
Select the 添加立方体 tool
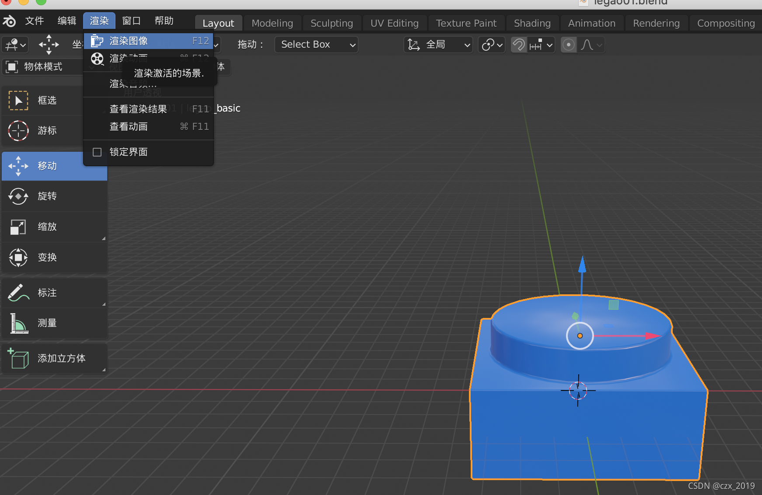pos(55,359)
